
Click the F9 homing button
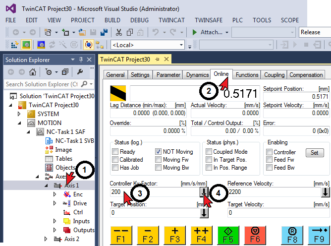(319, 236)
